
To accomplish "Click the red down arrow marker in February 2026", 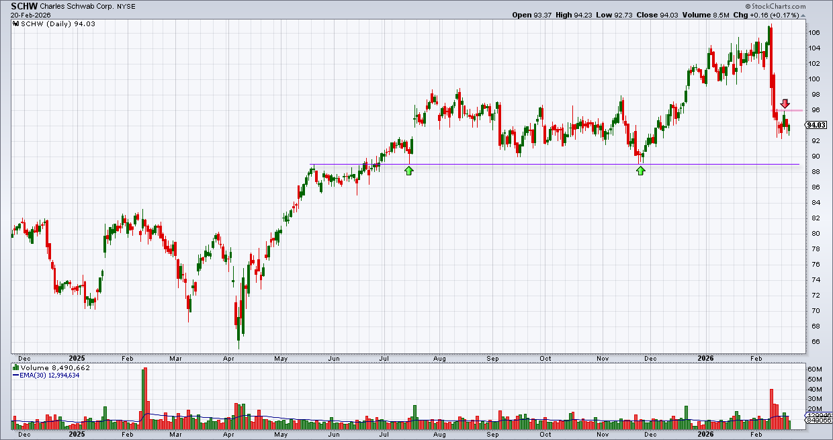I will pos(785,103).
